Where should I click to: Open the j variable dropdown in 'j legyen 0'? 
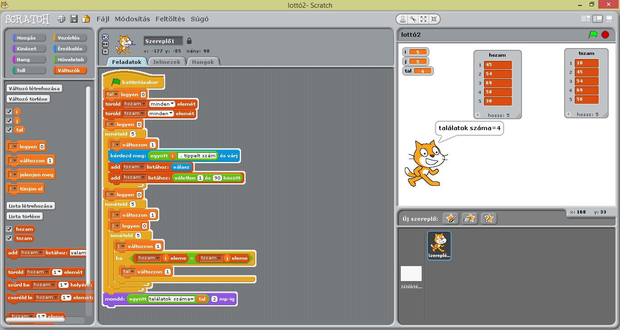click(x=115, y=226)
